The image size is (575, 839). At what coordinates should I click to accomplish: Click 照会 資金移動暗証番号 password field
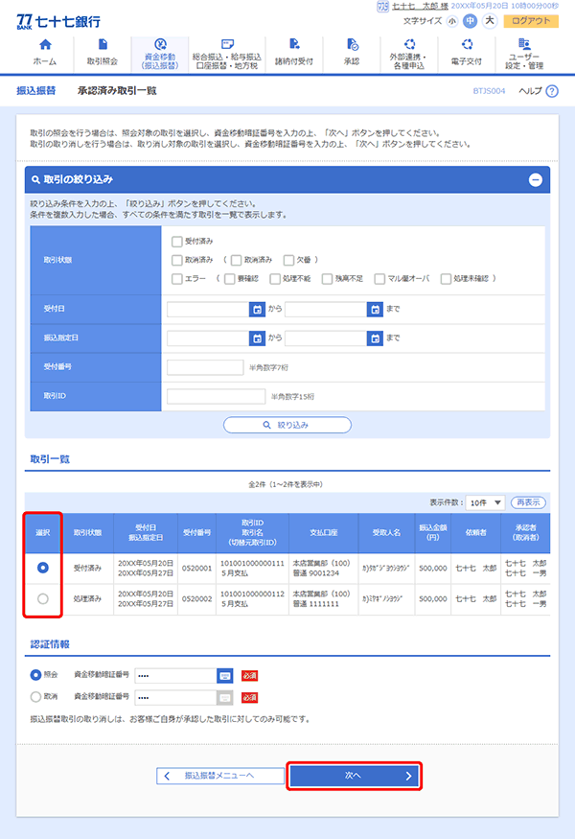[176, 676]
